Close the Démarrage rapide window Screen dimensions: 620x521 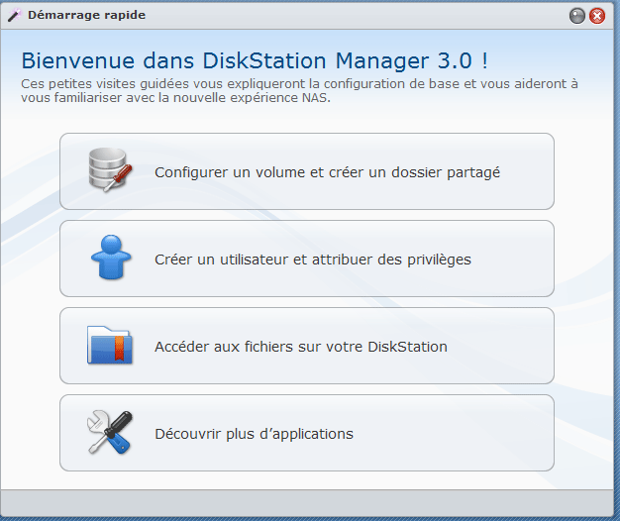pos(597,16)
